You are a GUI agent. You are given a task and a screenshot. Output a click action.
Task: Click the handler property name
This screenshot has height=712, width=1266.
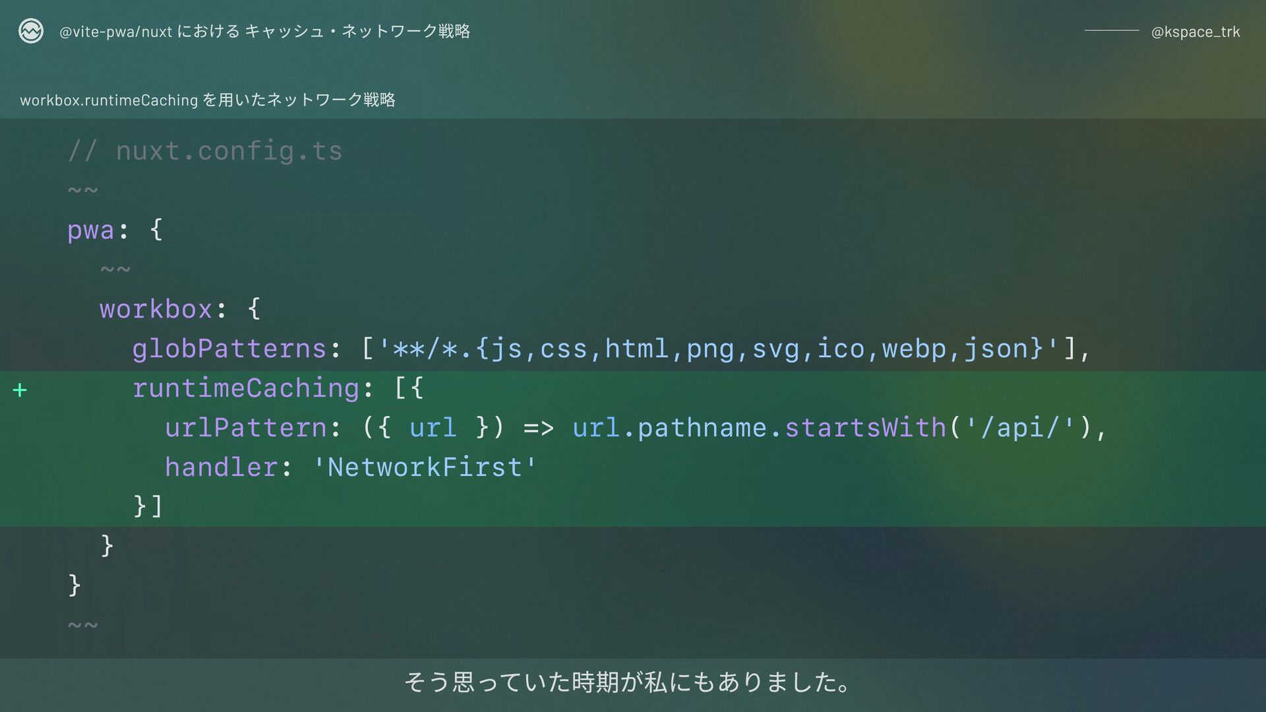click(221, 467)
